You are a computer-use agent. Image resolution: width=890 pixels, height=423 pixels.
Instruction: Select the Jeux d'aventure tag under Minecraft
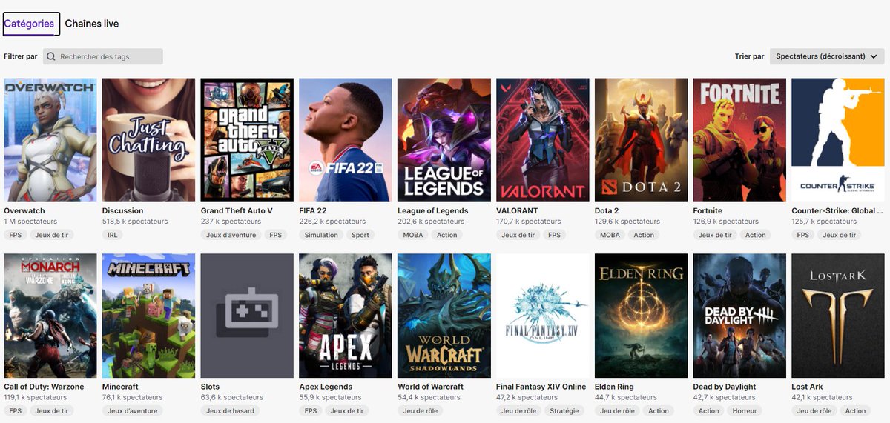click(133, 410)
